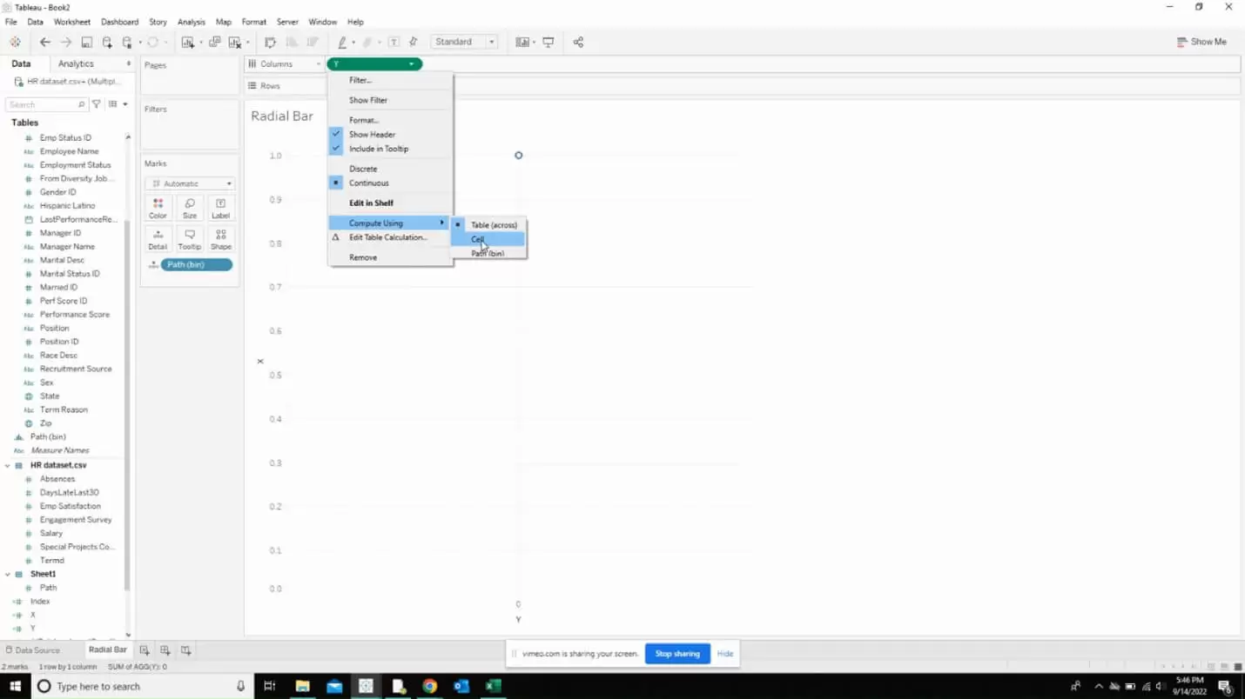Viewport: 1245px width, 699px height.
Task: Open the Analytics tab menu arrow
Action: pos(129,63)
